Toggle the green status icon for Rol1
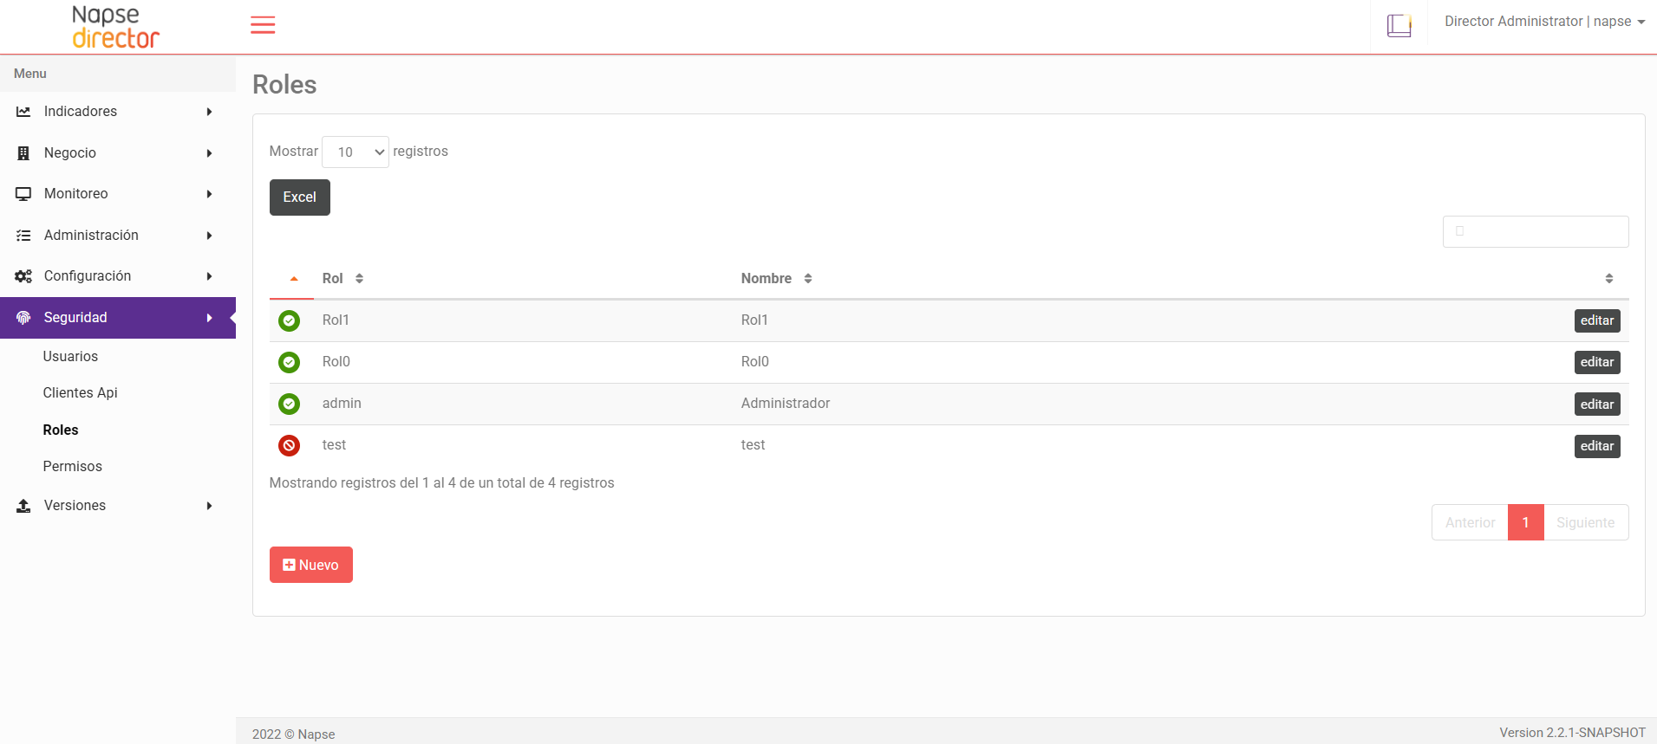This screenshot has width=1657, height=744. coord(289,320)
